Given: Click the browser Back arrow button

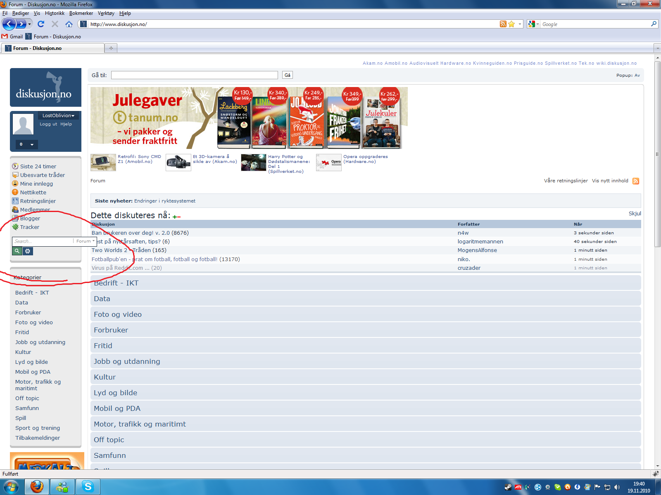Looking at the screenshot, I should pos(9,24).
